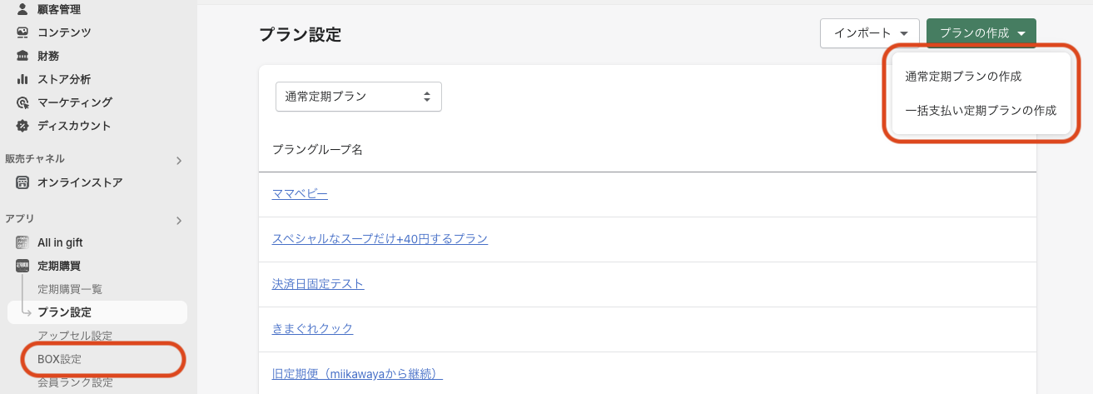The image size is (1093, 394).
Task: Open the ママベビー plan group link
Action: pos(300,193)
